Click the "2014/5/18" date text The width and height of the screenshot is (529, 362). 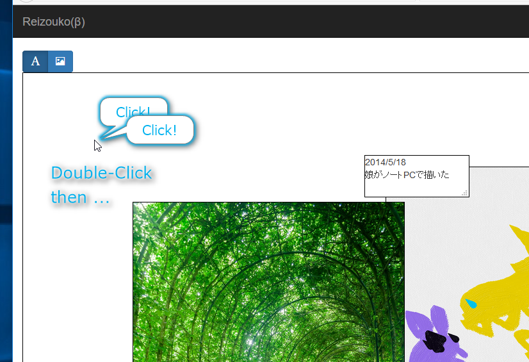[x=386, y=162]
